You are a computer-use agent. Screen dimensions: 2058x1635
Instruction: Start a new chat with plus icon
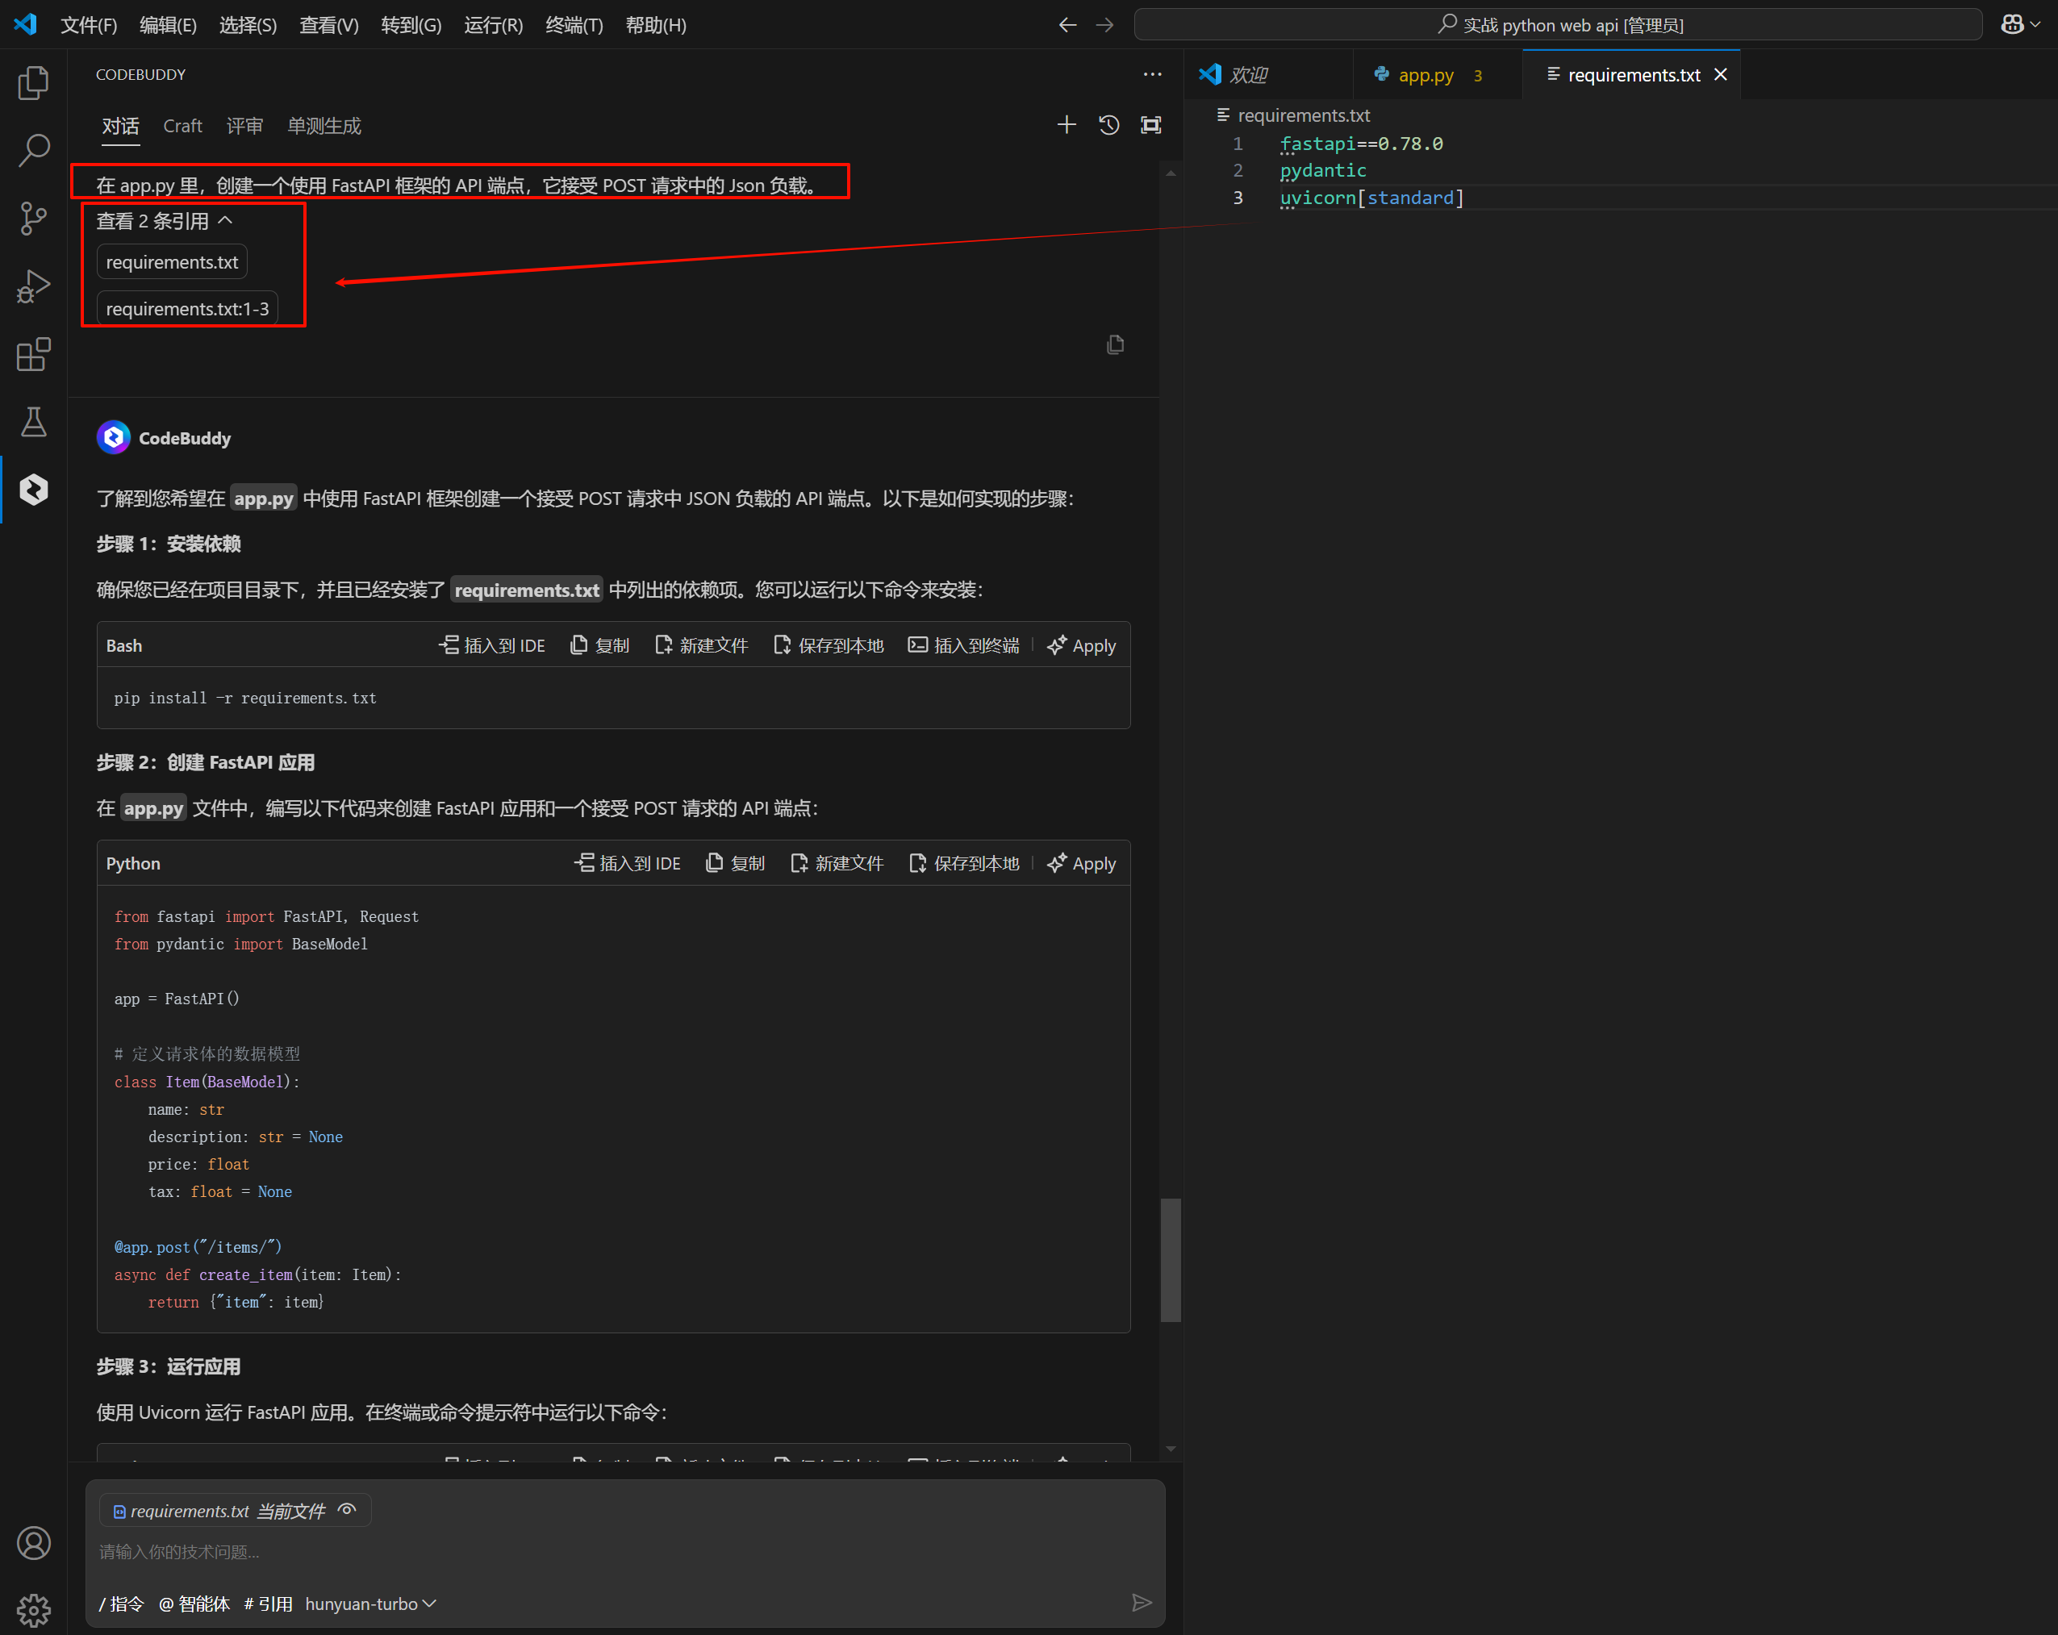tap(1067, 125)
